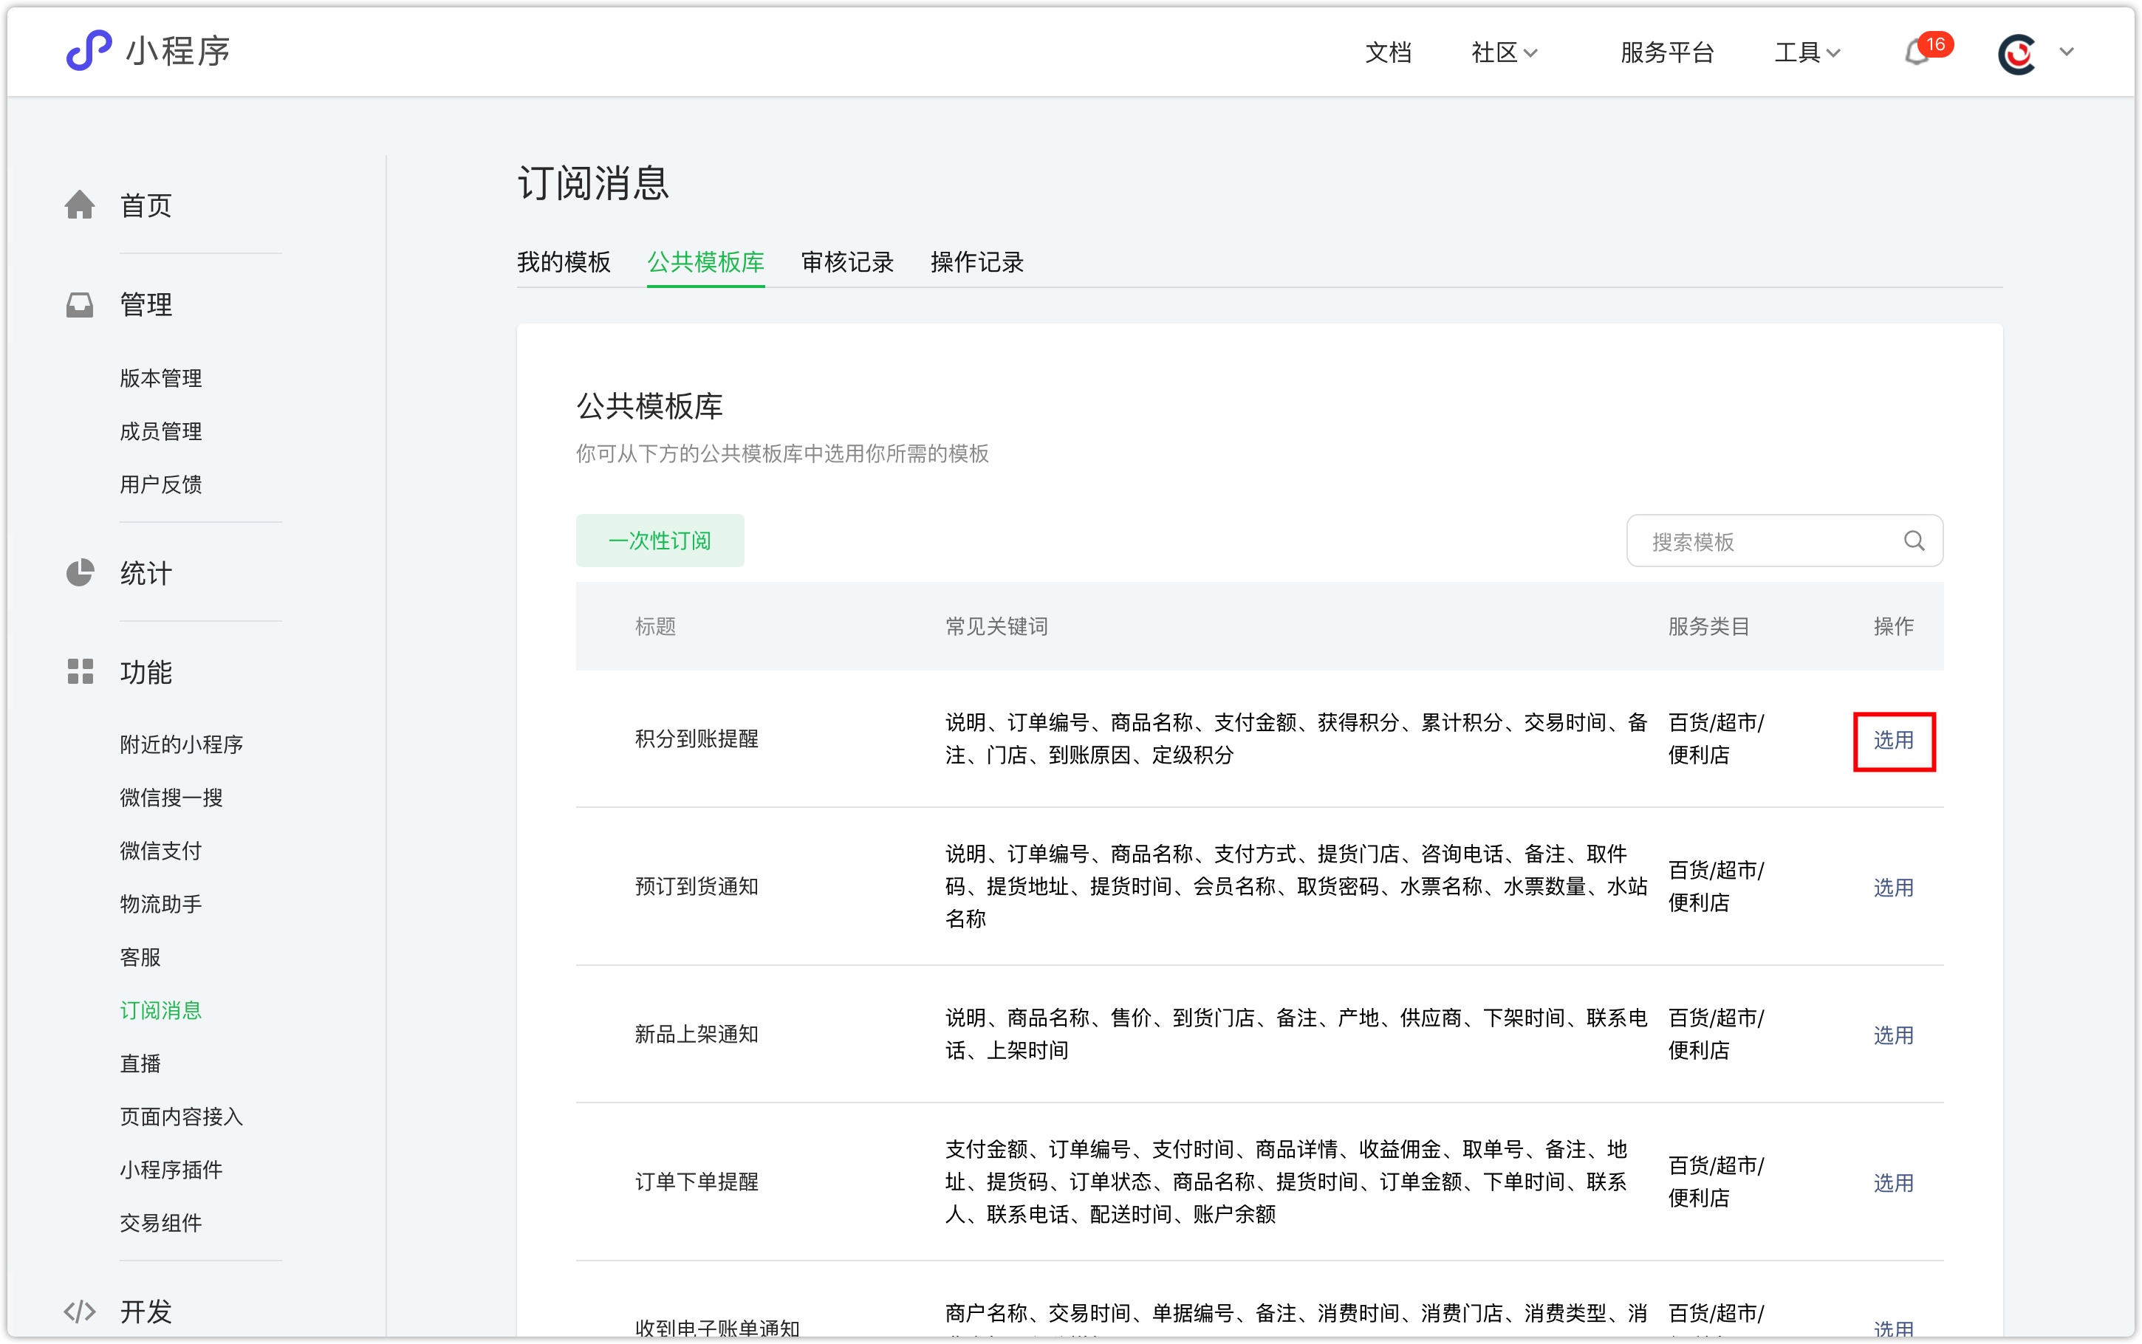This screenshot has width=2142, height=1344.
Task: Click 选用 for 订单下单提醒
Action: pyautogui.click(x=1893, y=1183)
